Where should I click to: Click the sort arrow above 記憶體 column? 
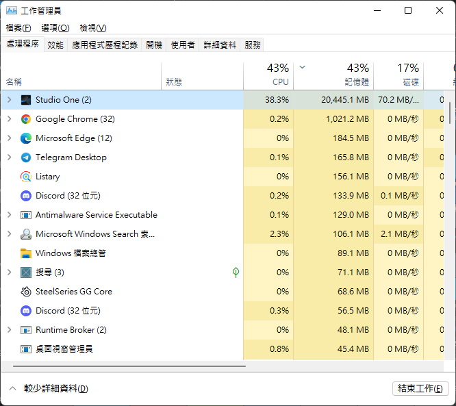tap(303, 67)
